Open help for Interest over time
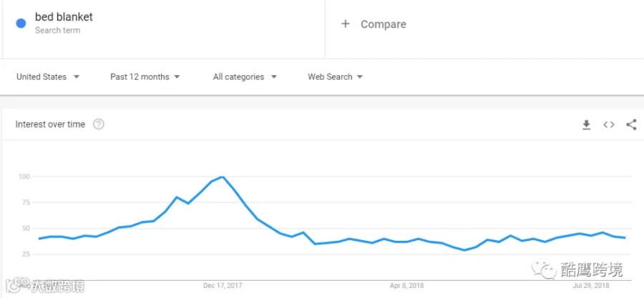The height and width of the screenshot is (298, 644). (x=99, y=124)
